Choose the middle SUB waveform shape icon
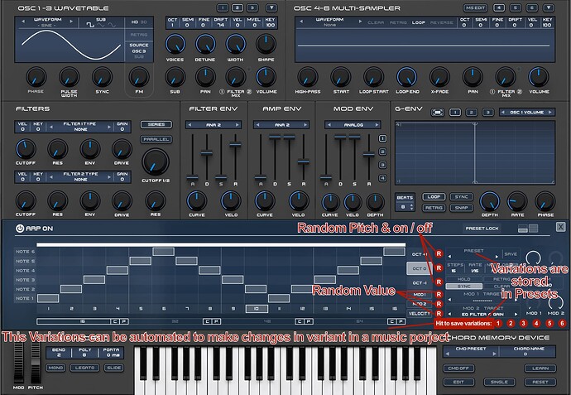 pos(101,25)
